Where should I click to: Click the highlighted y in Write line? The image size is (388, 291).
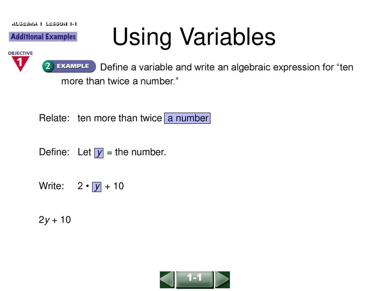click(x=97, y=186)
